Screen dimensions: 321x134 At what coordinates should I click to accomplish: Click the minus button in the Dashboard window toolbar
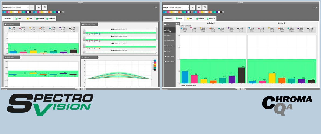coord(32,7)
